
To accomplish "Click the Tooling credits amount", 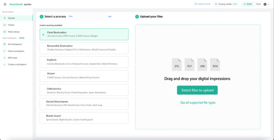I will (235, 4).
